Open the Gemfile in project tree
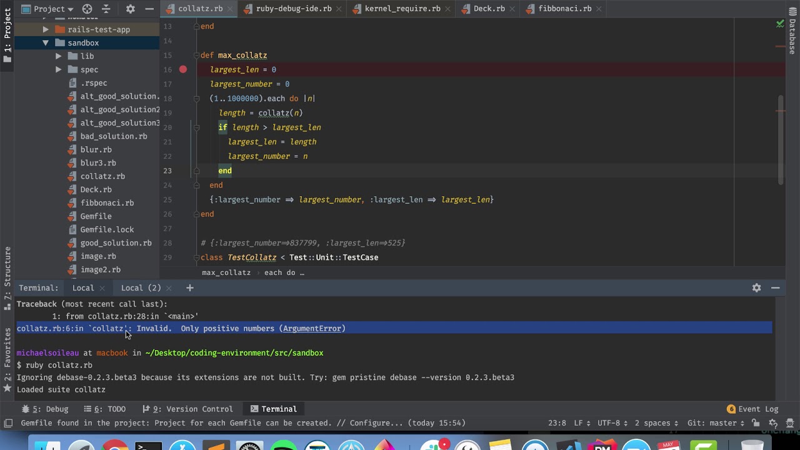 pyautogui.click(x=96, y=216)
